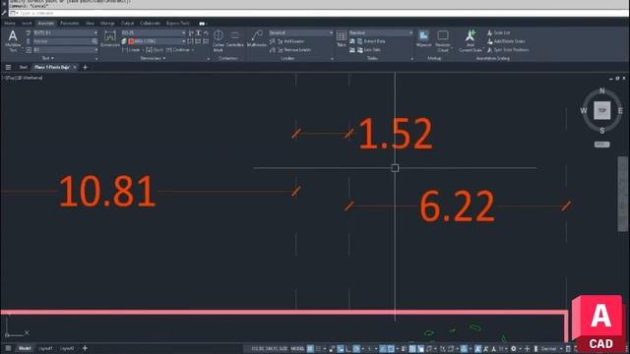Click the Find text input field
This screenshot has height=354, width=630.
point(63,41)
